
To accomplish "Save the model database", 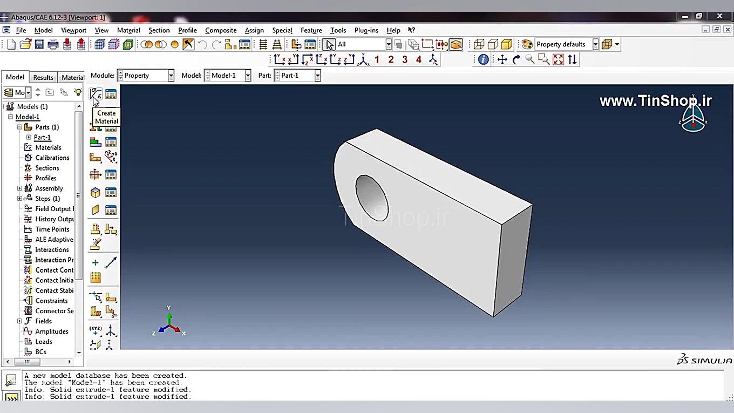I will pyautogui.click(x=39, y=45).
